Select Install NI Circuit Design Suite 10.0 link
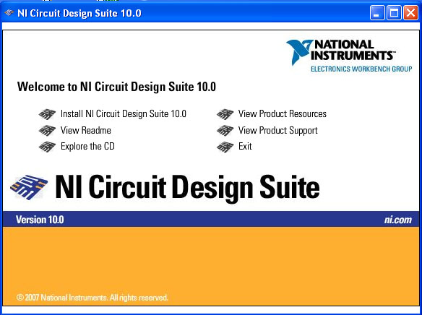Image resolution: width=422 pixels, height=315 pixels. 124,113
